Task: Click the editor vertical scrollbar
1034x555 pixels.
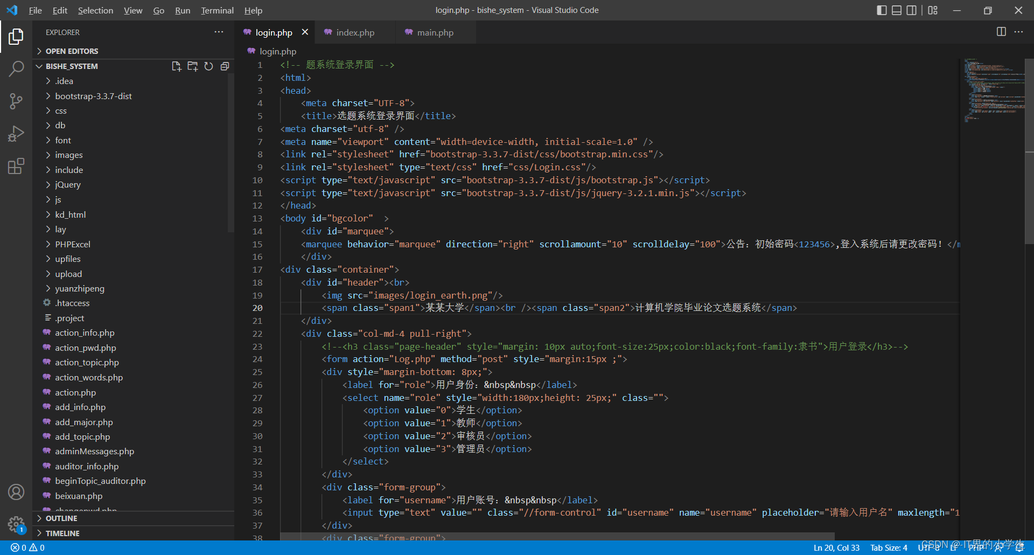Action: [1029, 151]
